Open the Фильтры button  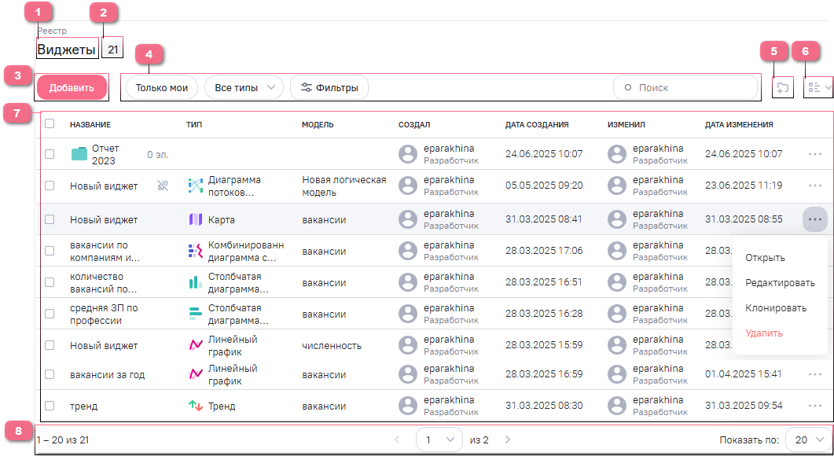[329, 88]
